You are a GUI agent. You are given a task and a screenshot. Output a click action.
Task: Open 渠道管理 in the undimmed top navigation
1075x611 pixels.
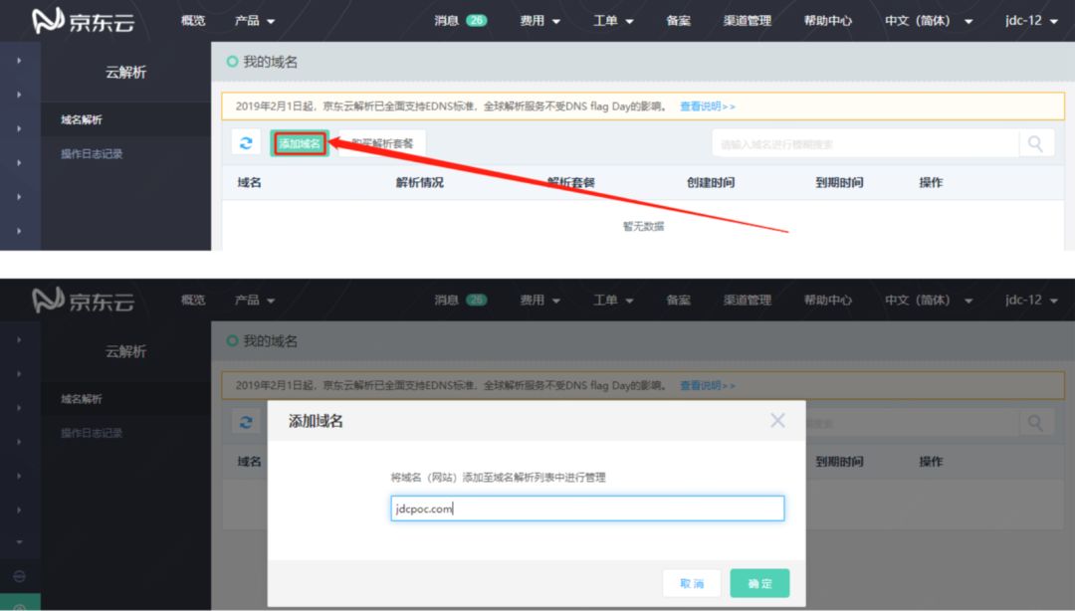point(748,21)
